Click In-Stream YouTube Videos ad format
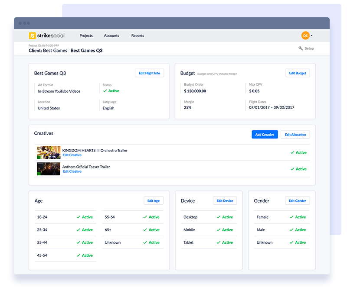The width and height of the screenshot is (347, 293). (59, 91)
